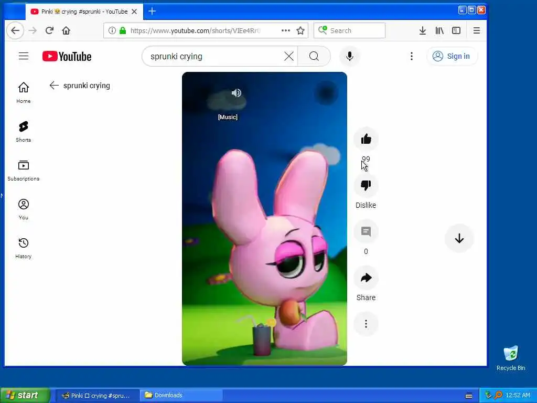Click the Firefox forward navigation arrow
Screen dimensions: 537x403
(x=33, y=30)
